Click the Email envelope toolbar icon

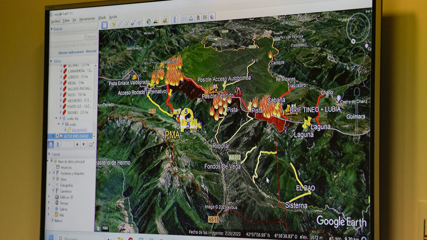point(184,19)
